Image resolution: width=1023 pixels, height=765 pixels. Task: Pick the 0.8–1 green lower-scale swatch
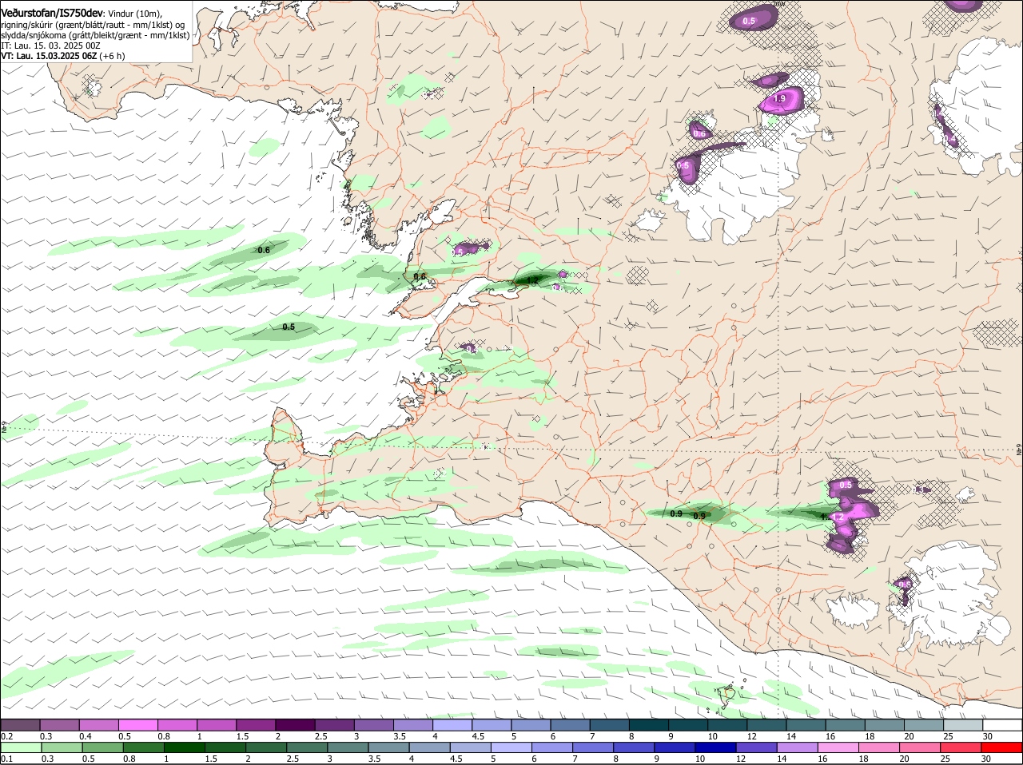tap(143, 747)
